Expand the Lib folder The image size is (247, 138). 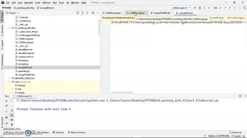[x=12, y=89]
